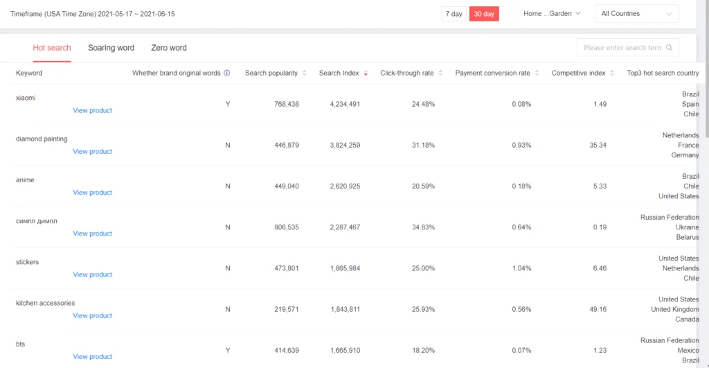This screenshot has width=709, height=368.
Task: Sort by Search popularity arrows
Action: 305,73
